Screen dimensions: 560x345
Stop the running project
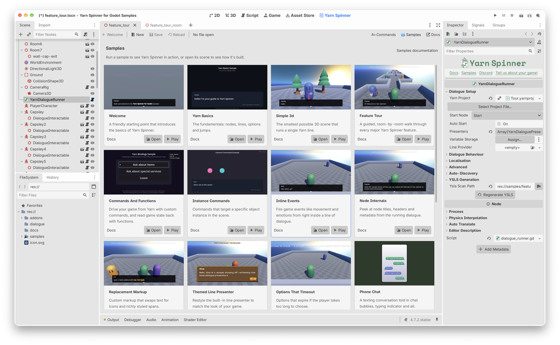512,16
